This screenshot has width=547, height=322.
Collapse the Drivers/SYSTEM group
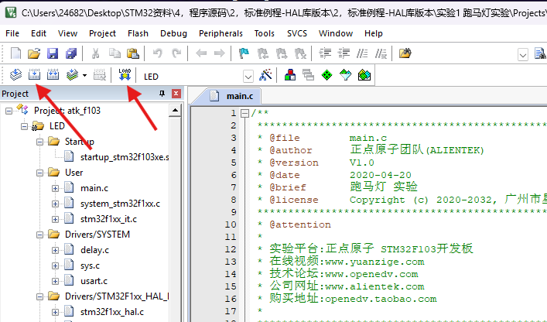tap(39, 235)
